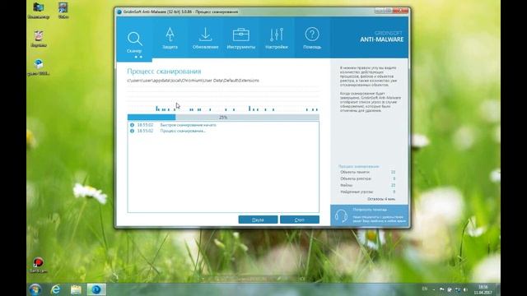Select the second desktop shortcut in the top row
The image size is (527, 296).
[63, 11]
